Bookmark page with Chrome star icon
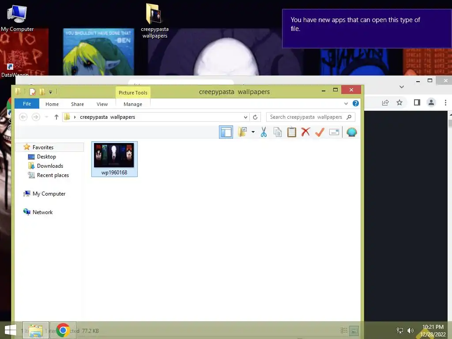Image resolution: width=452 pixels, height=339 pixels. [x=399, y=102]
